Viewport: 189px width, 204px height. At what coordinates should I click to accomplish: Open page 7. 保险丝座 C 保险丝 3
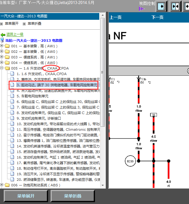pyautogui.click(x=58, y=107)
